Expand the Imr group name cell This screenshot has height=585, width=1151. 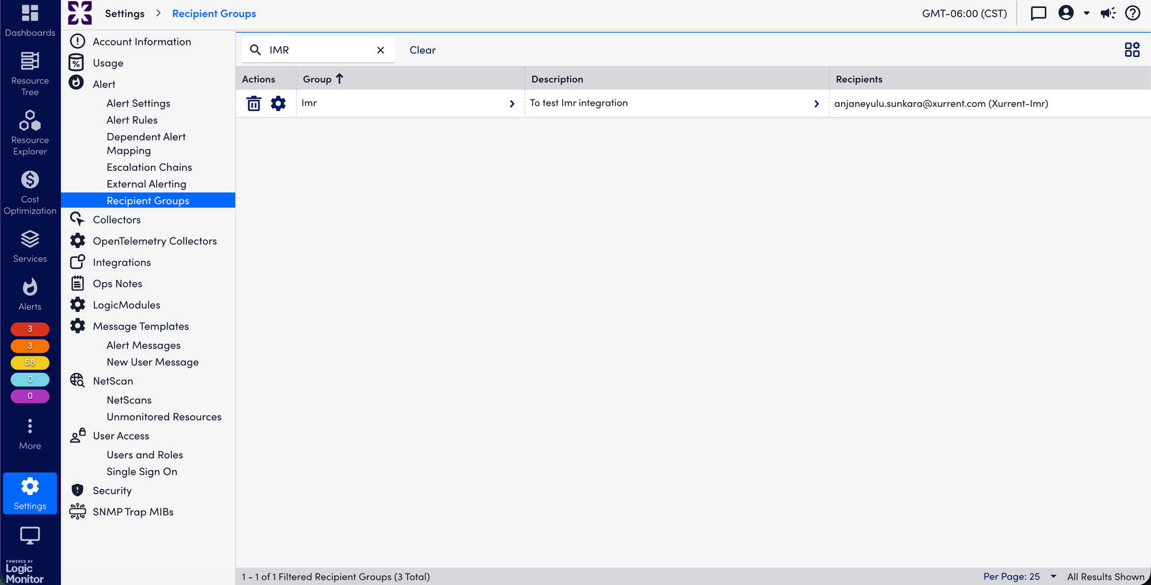512,104
